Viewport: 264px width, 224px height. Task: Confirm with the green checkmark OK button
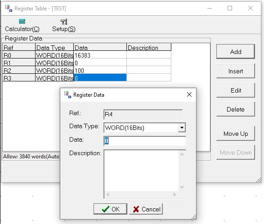pos(110,209)
